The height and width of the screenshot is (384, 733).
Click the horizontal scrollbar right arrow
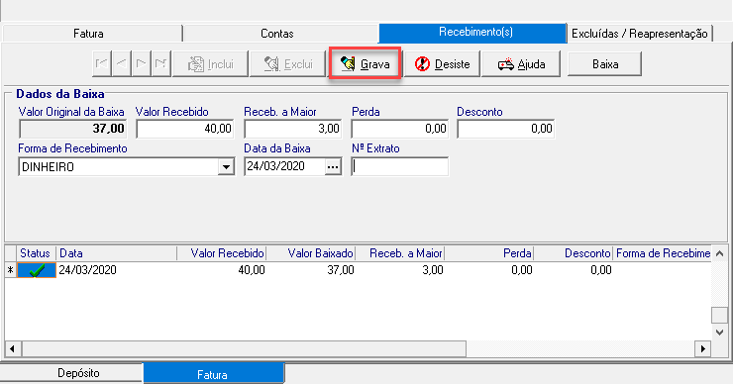pos(702,348)
